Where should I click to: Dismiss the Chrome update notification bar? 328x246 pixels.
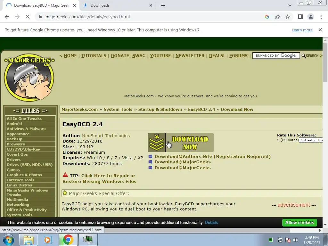pos(320,30)
